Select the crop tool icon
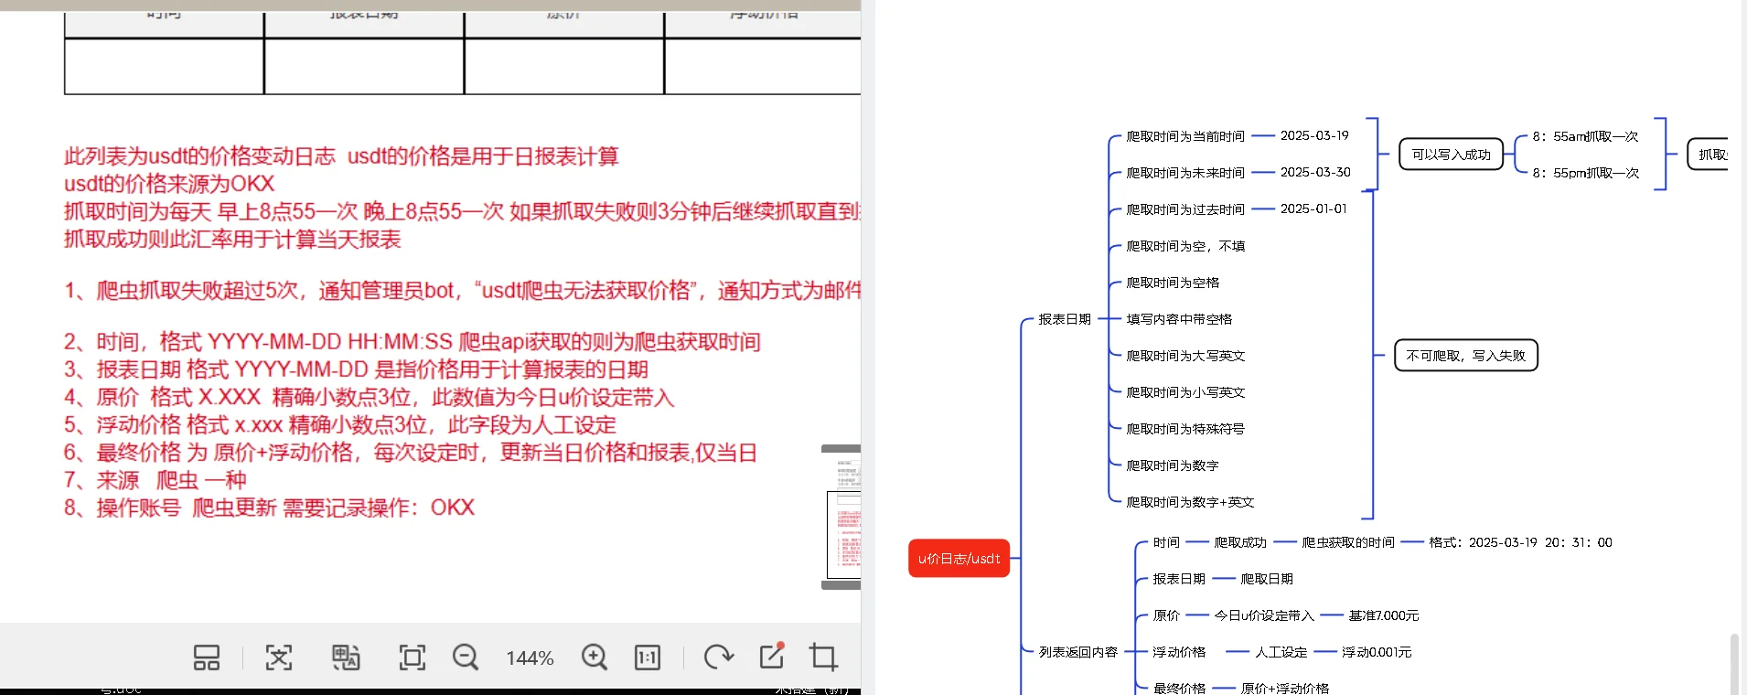The width and height of the screenshot is (1747, 695). click(x=823, y=658)
